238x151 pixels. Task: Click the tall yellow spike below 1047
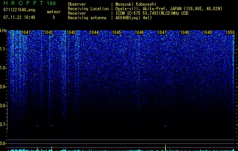[165, 148]
